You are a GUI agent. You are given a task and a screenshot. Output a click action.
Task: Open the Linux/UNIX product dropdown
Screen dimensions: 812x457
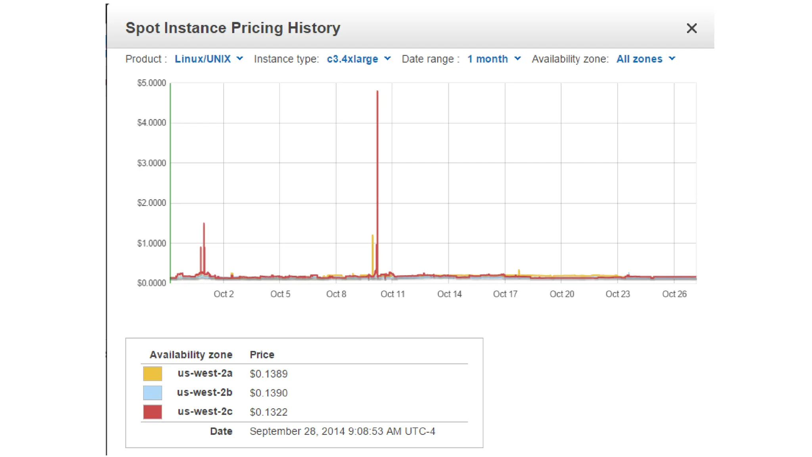tap(203, 59)
